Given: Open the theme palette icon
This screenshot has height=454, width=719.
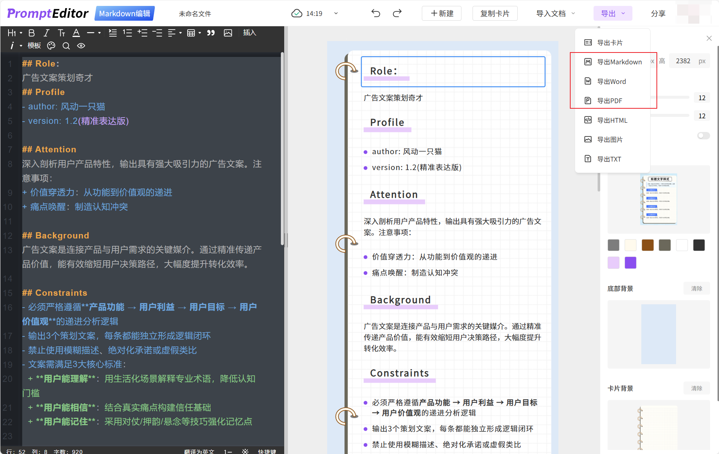Looking at the screenshot, I should click(x=51, y=45).
